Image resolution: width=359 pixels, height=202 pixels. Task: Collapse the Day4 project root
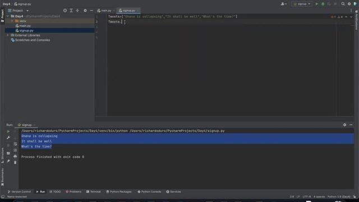(x=8, y=16)
